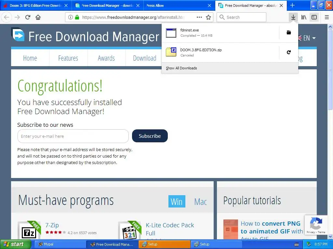333x249 pixels.
Task: Open the browser home page icon
Action: tap(38, 17)
